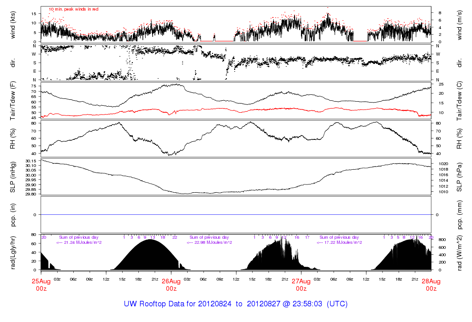
Task: Select the 'Tair/Tdew (F)' axis label
Action: (12, 101)
